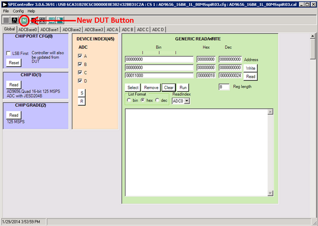
Task: Click main window scrollbar up arrow
Action: tap(313, 36)
